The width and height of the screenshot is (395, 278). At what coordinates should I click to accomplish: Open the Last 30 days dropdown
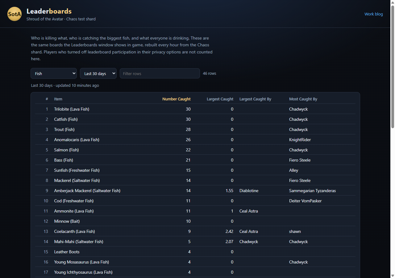click(98, 74)
